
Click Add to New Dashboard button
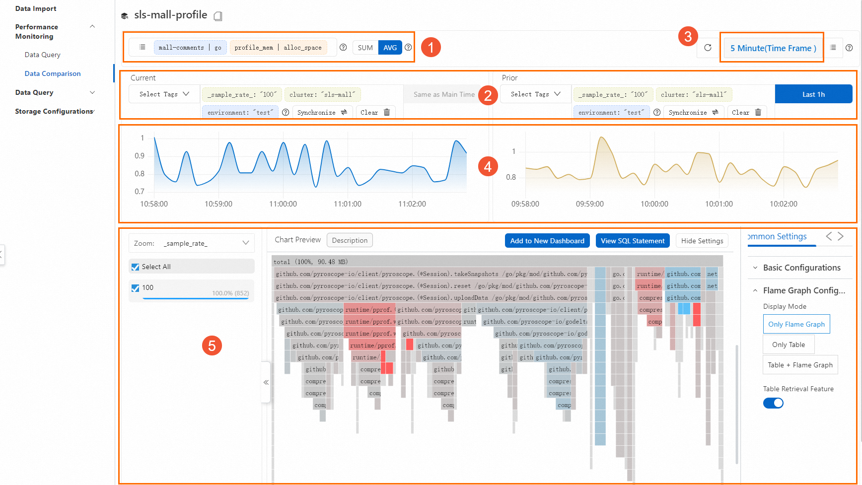point(547,241)
